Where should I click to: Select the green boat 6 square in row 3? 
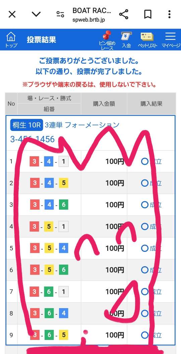coord(63,205)
